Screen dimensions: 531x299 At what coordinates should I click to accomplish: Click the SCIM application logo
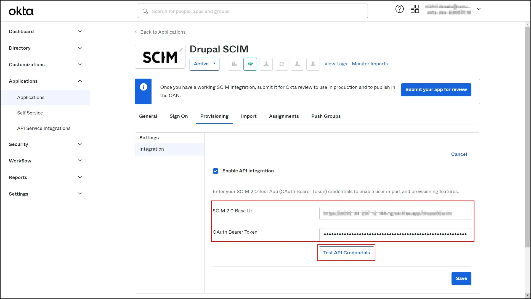(160, 57)
